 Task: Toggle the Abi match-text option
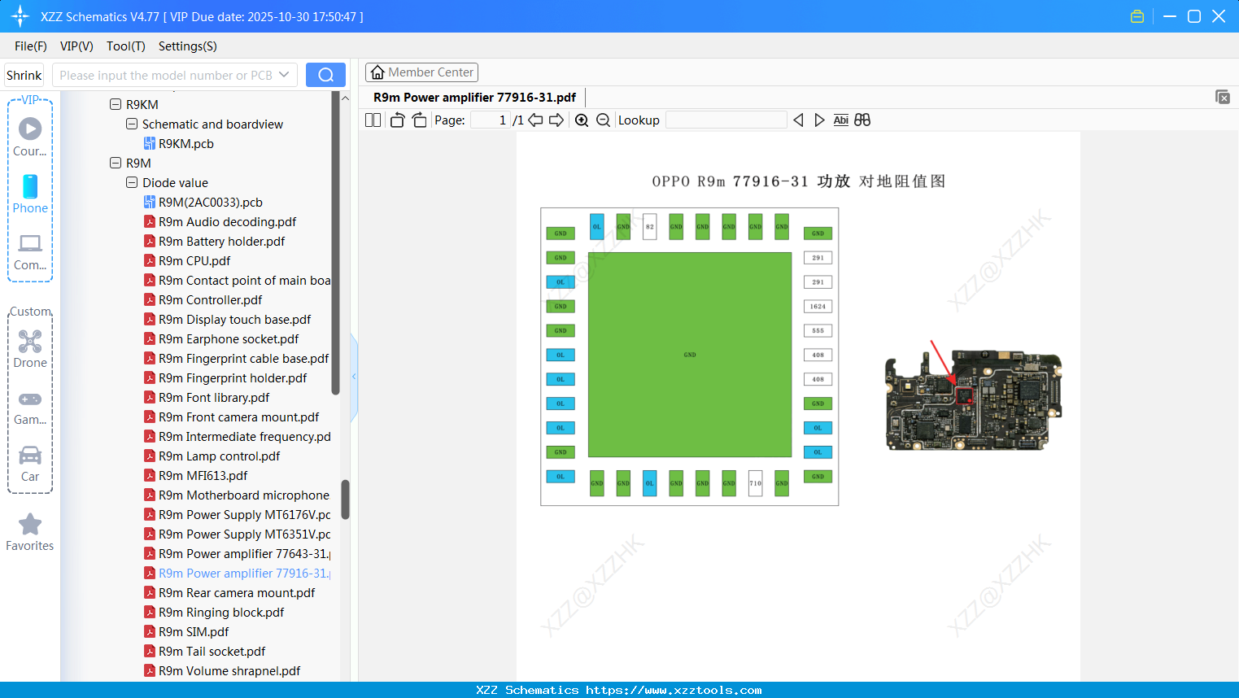click(841, 120)
